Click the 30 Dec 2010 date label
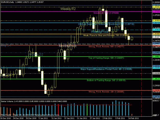 point(31,118)
